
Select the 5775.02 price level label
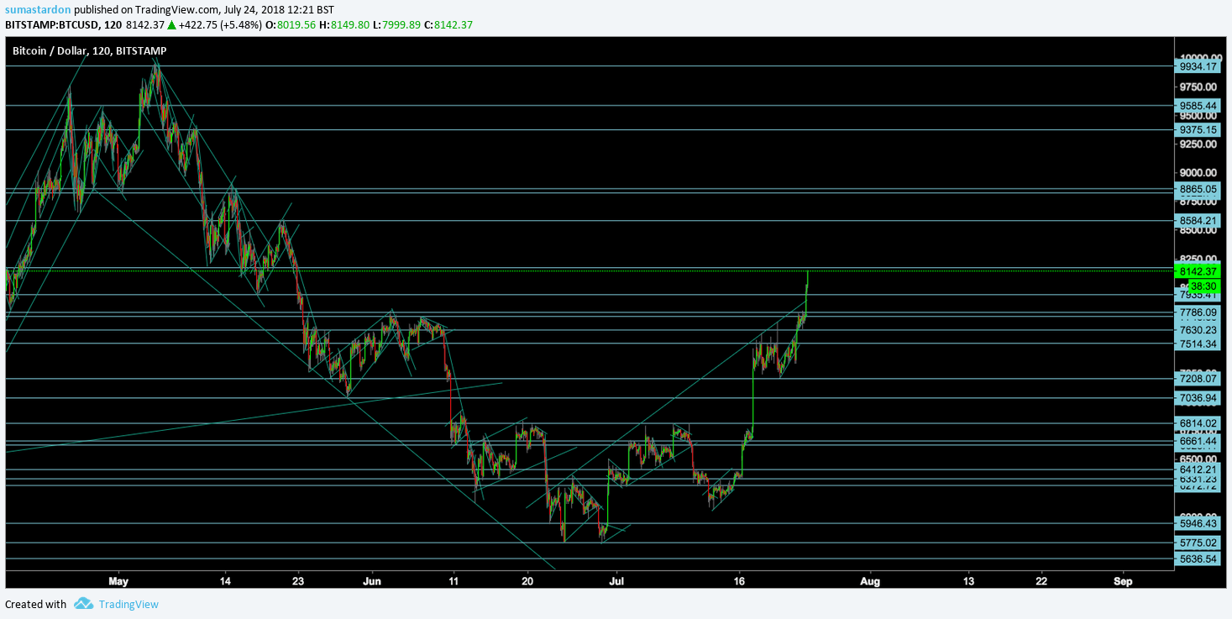pyautogui.click(x=1198, y=543)
